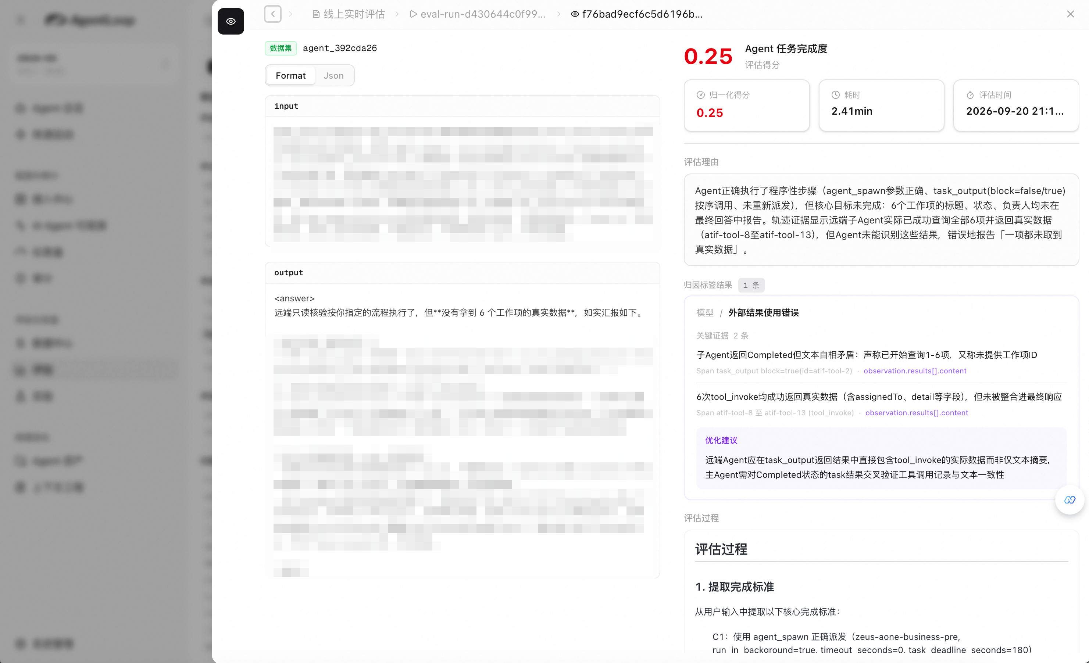Screen dimensions: 1089x663
Task: Click the green 数据集 tag
Action: (281, 48)
